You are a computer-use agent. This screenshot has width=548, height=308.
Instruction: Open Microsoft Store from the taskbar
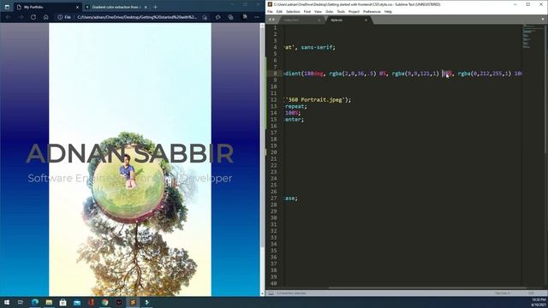pos(63,302)
